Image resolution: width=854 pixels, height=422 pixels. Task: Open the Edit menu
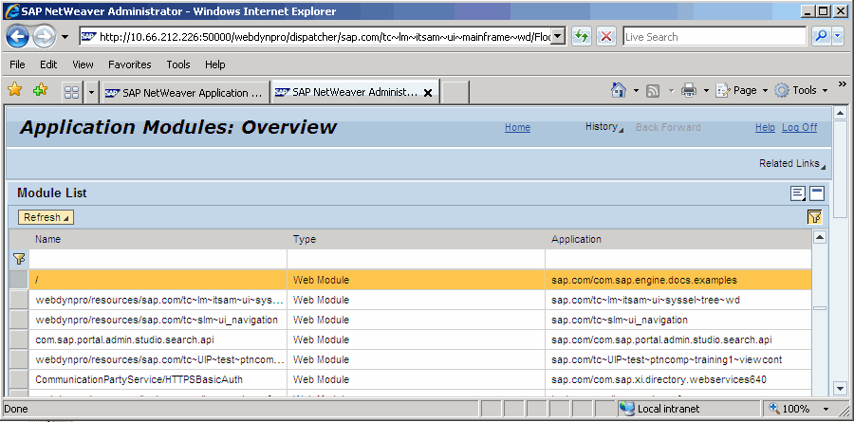48,64
